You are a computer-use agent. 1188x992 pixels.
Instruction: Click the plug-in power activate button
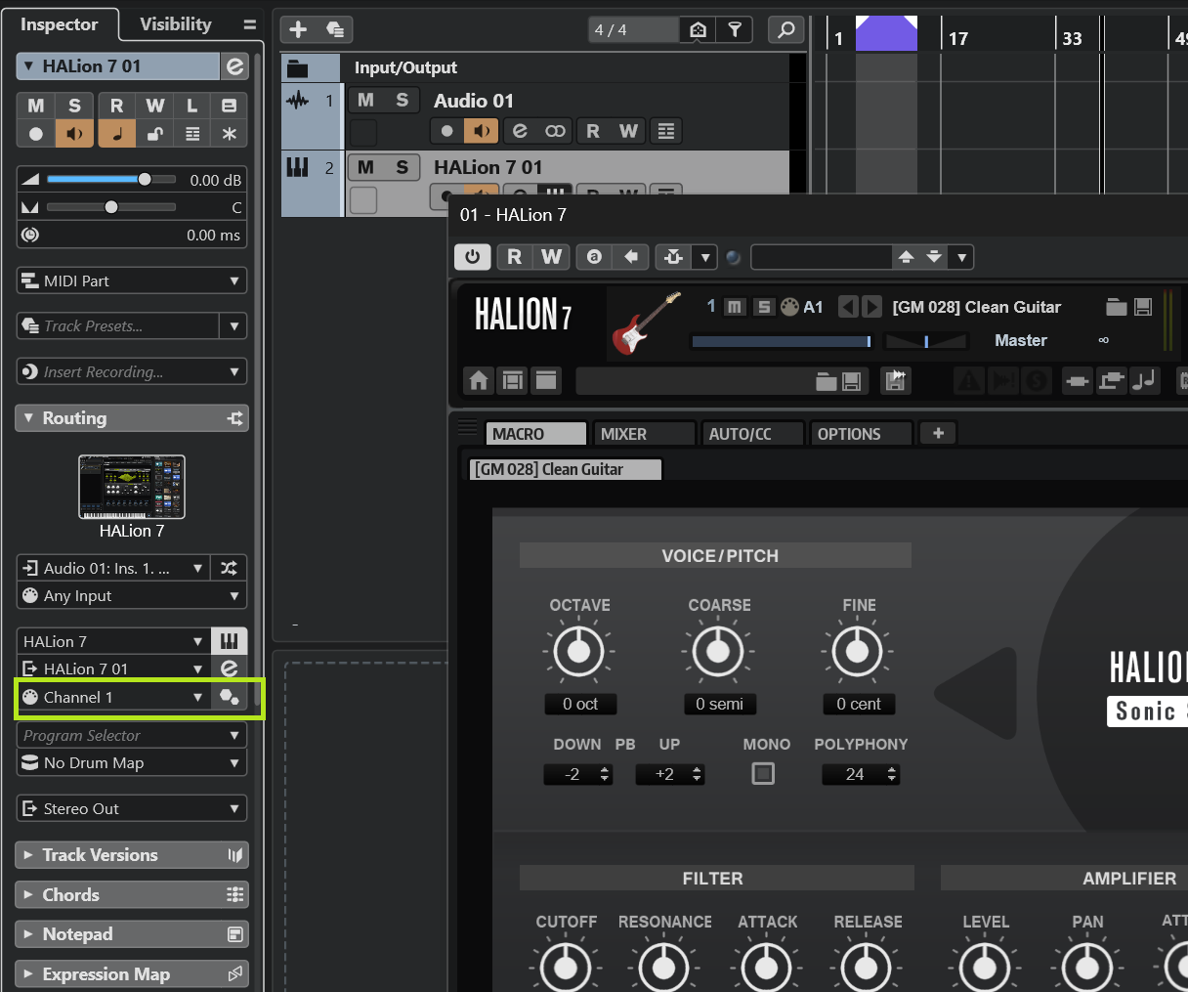[472, 256]
